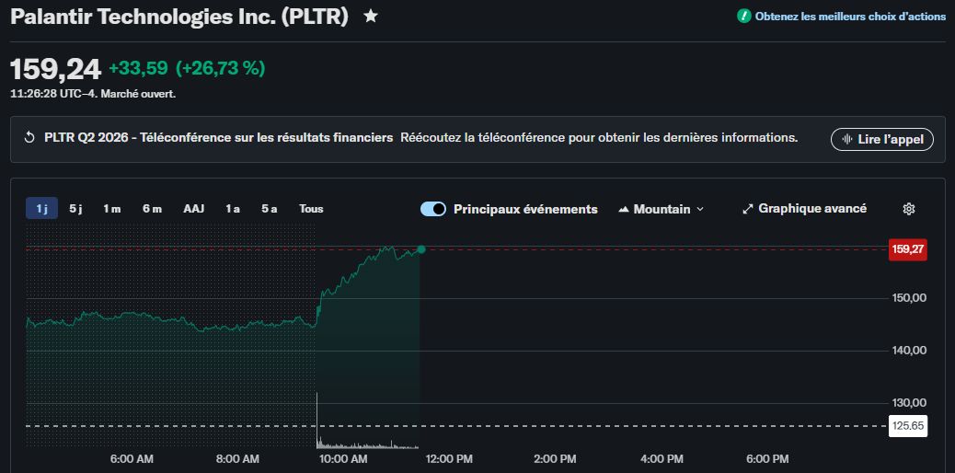Show the Tous full history range

click(x=311, y=209)
